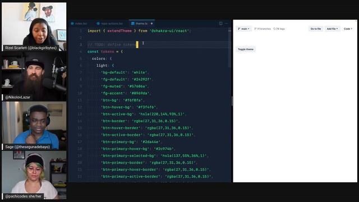
Task: Open the index.tsx editor tab
Action: point(79,24)
